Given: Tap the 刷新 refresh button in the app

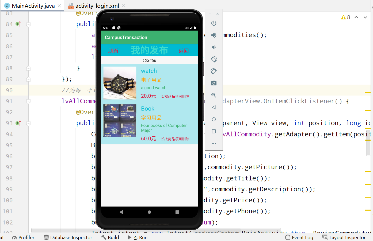Looking at the screenshot, I should click(113, 51).
